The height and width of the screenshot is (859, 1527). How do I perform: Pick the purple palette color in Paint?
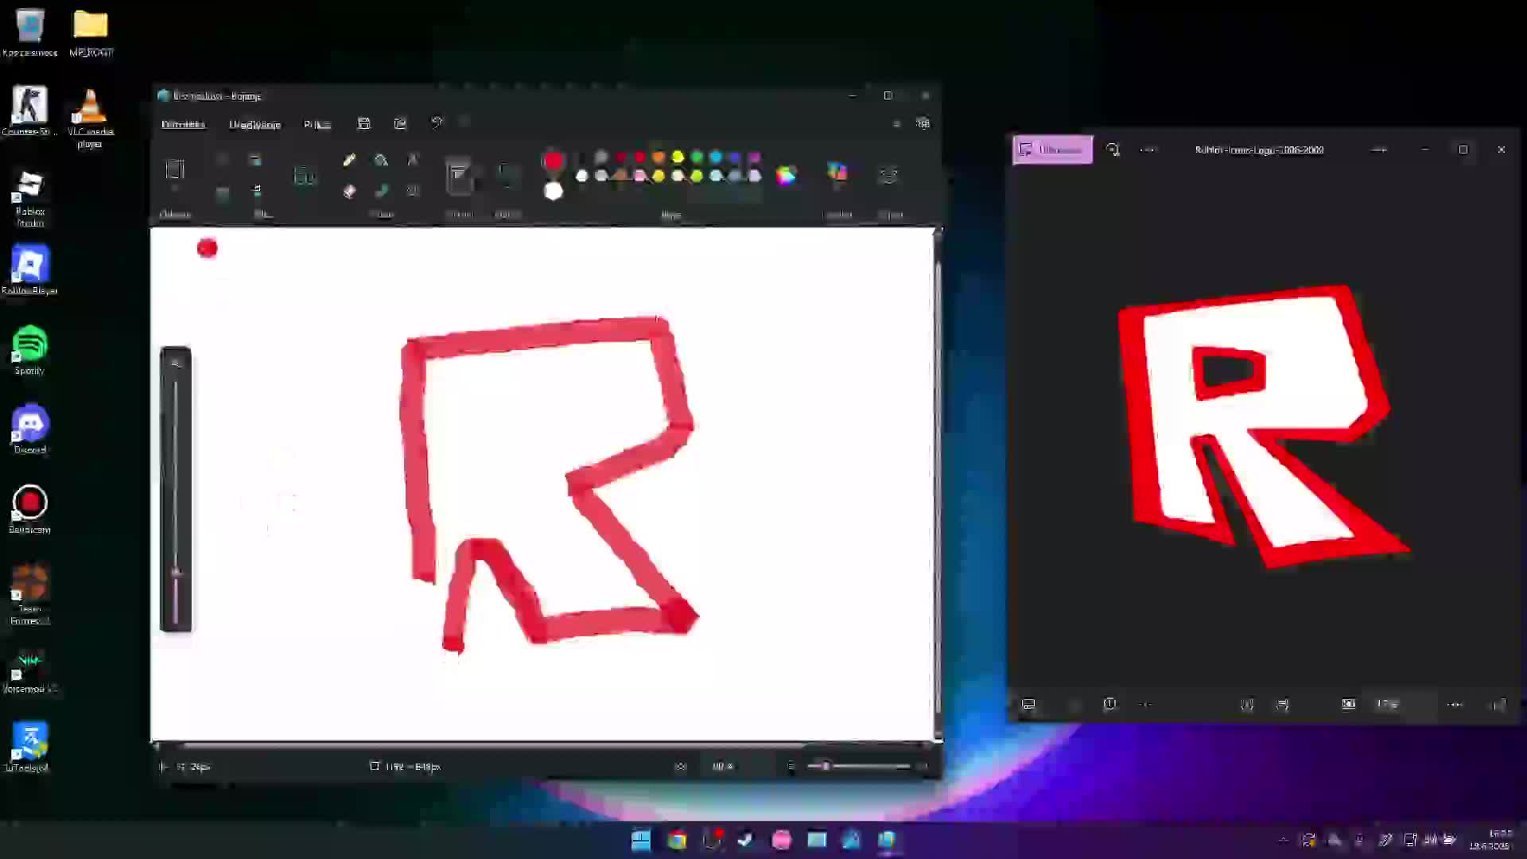(754, 157)
